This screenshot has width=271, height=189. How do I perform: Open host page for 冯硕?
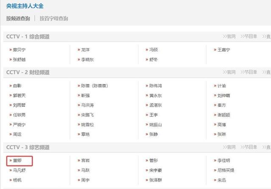pyautogui.click(x=153, y=50)
